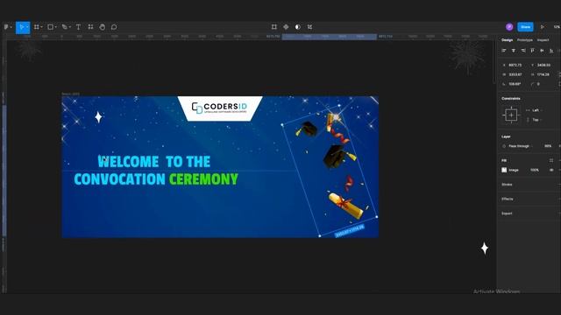561x315 pixels.
Task: Click the Use as mask icon
Action: (x=298, y=27)
